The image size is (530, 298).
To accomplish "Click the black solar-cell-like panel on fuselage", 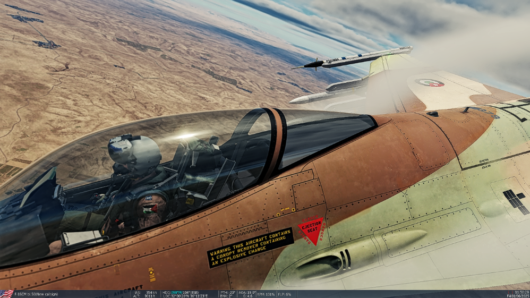I will coord(514,202).
